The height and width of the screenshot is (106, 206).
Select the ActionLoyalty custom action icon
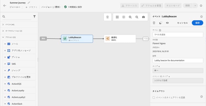9,91
